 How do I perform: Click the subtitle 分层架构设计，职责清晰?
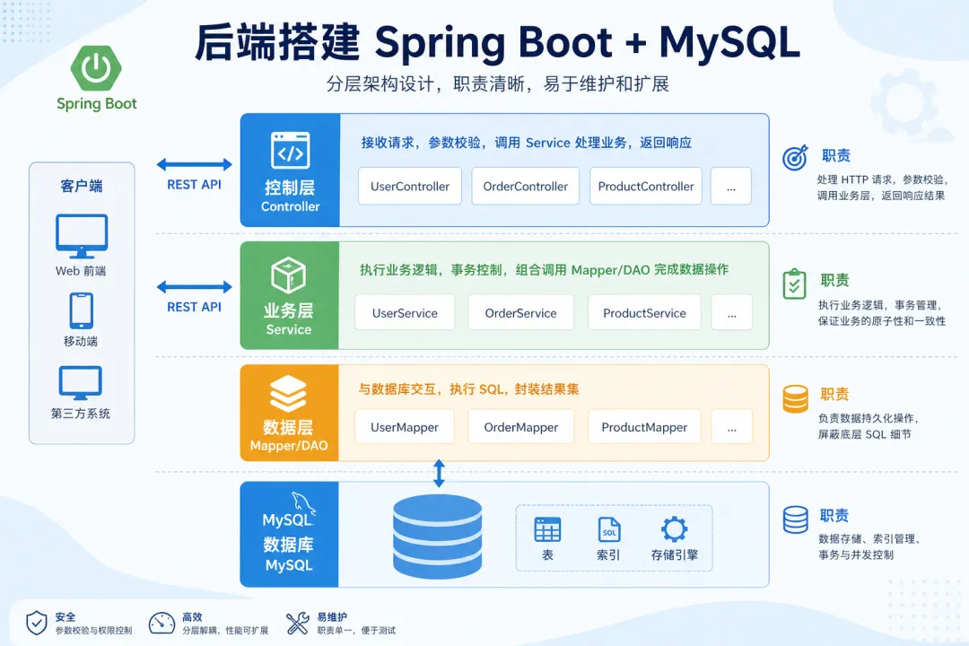click(426, 84)
